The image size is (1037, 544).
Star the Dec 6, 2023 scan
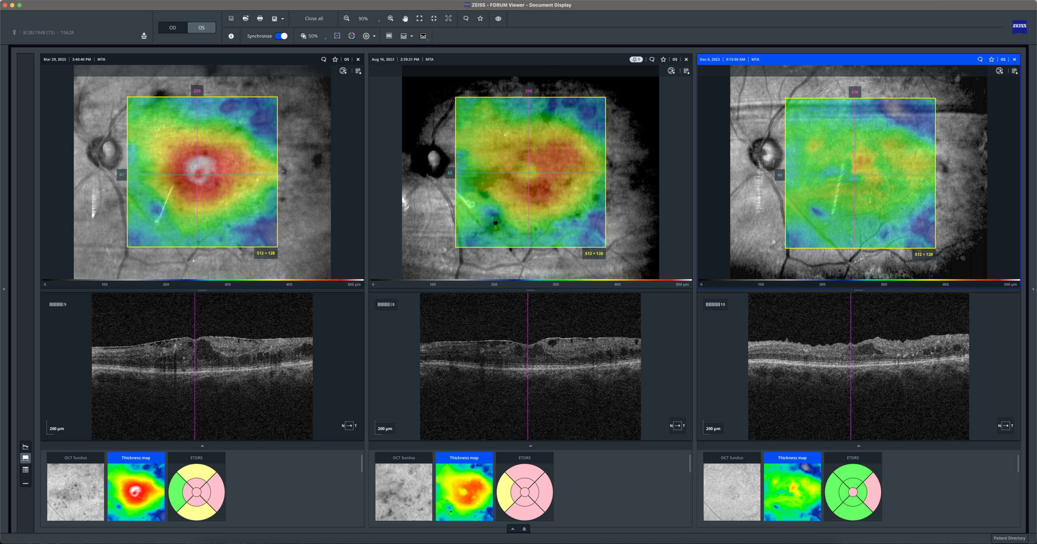click(991, 59)
